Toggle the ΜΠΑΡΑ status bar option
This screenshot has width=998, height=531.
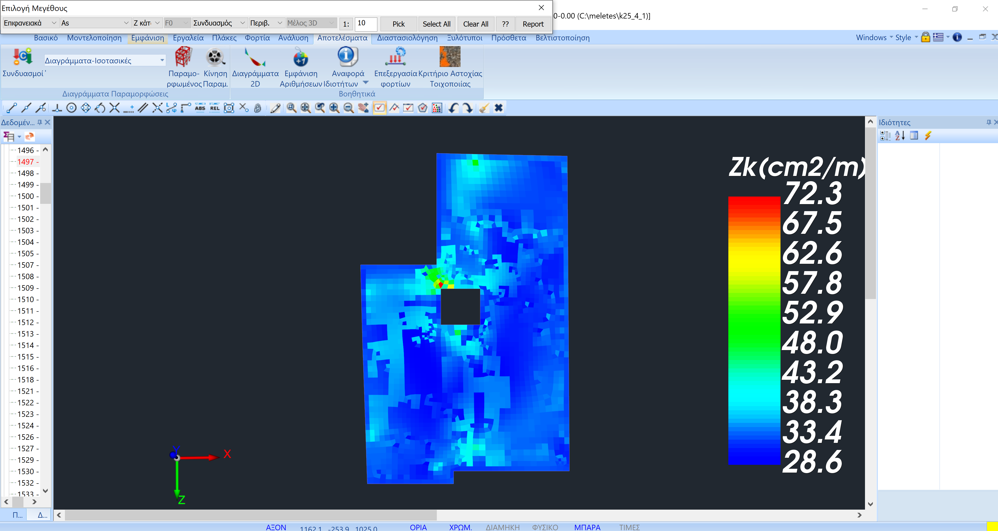click(587, 527)
